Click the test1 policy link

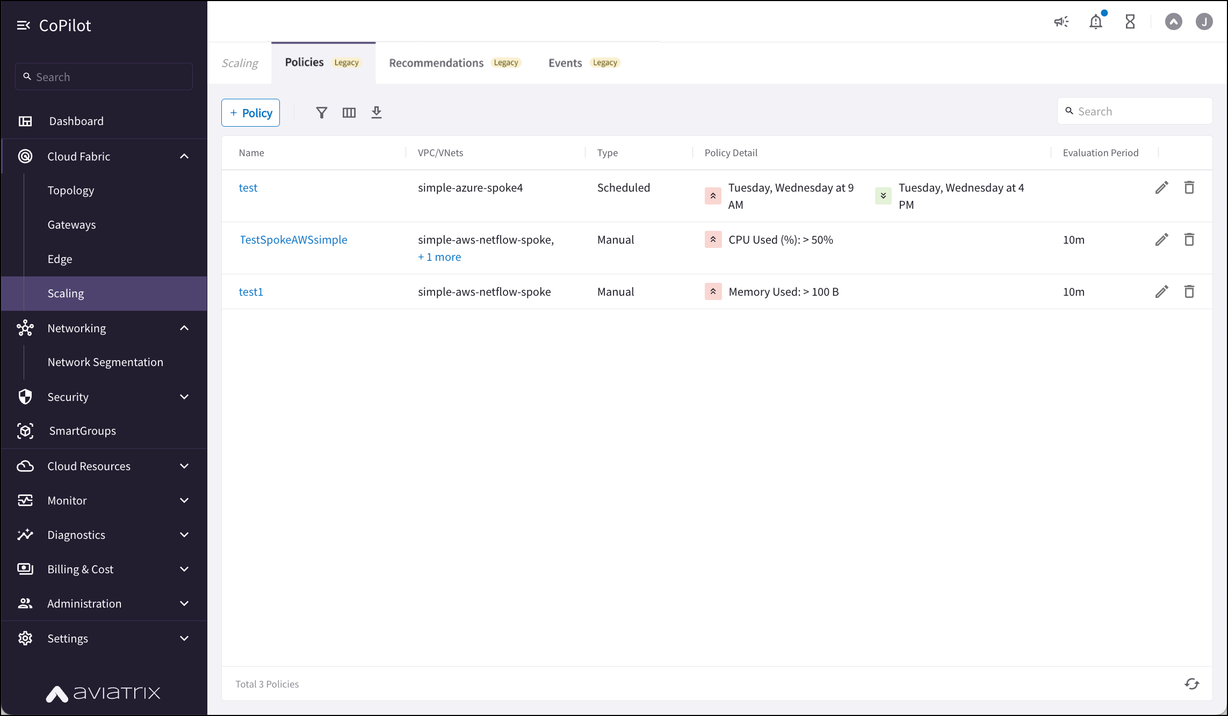[x=250, y=291]
